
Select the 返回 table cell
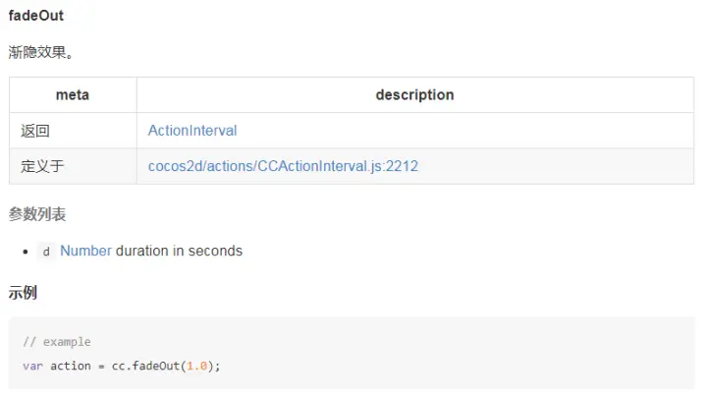[35, 131]
